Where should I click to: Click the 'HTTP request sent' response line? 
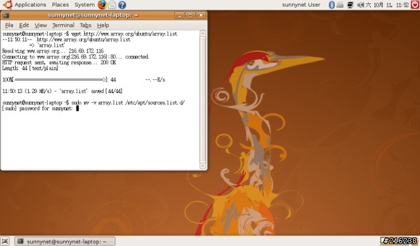[x=59, y=62]
